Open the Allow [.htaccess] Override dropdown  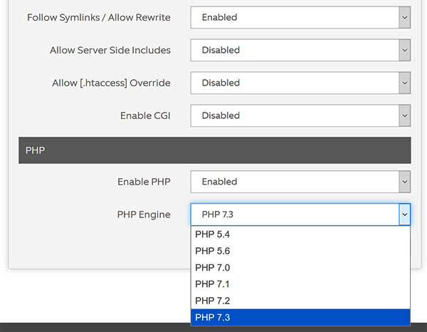[x=300, y=83]
